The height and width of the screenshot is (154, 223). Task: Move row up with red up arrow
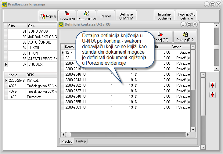(213, 85)
